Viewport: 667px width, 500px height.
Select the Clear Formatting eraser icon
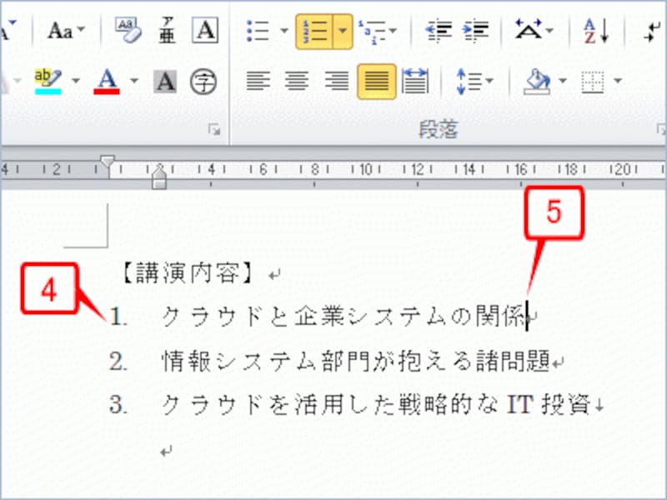pyautogui.click(x=130, y=30)
